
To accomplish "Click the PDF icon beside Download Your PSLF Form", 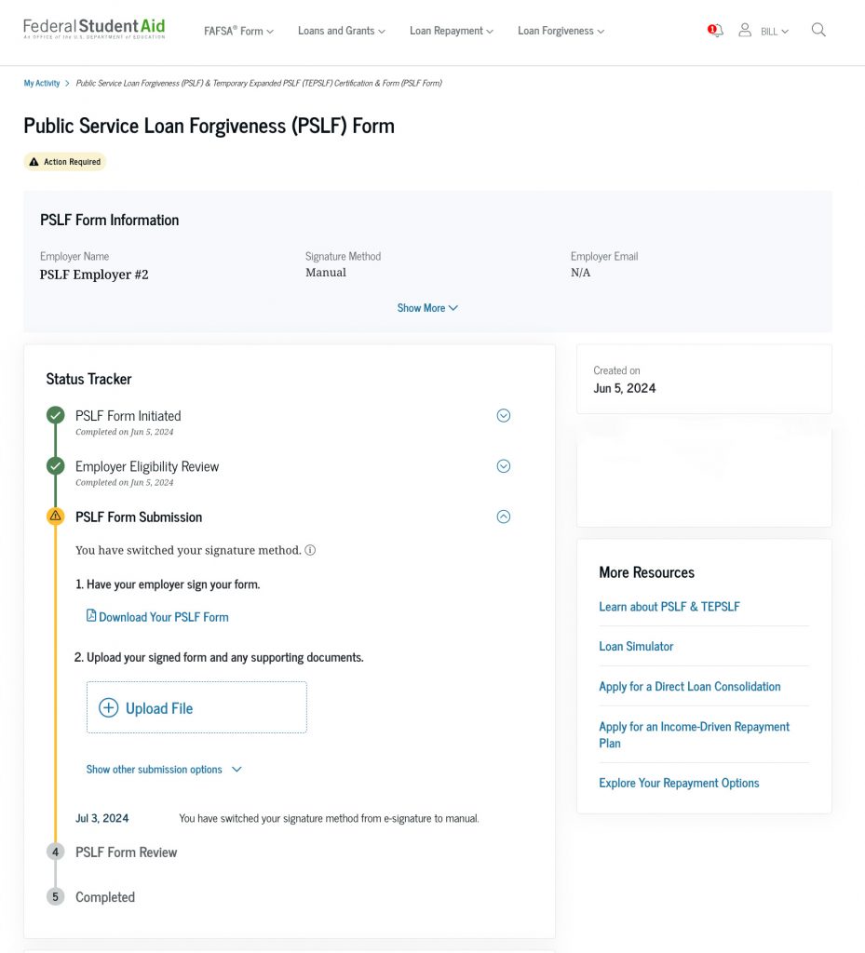I will click(x=89, y=616).
